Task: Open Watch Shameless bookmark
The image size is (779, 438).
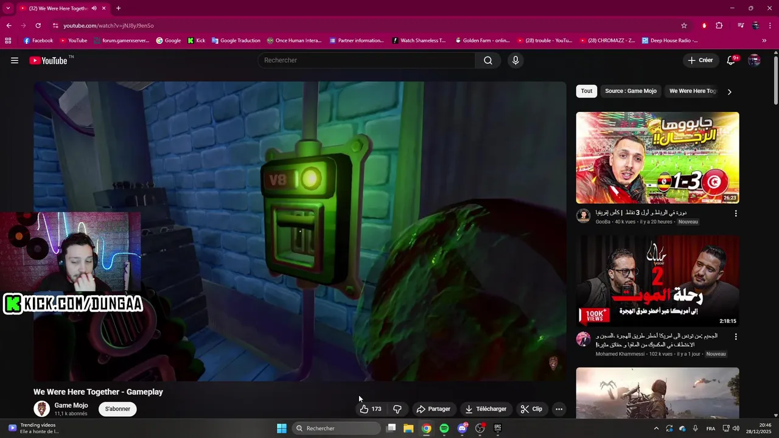Action: point(419,41)
